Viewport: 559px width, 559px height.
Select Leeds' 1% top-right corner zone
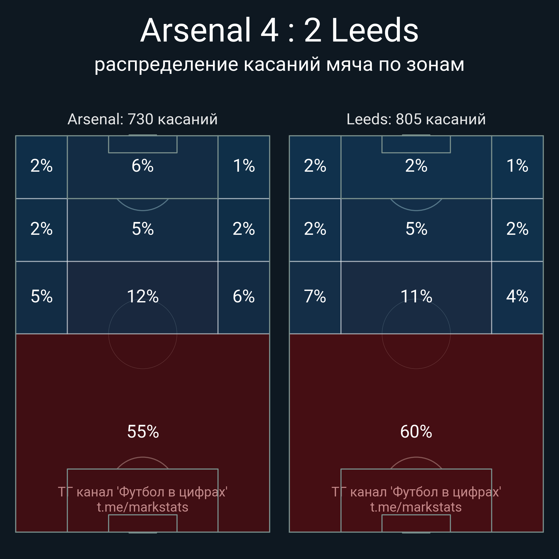(517, 166)
